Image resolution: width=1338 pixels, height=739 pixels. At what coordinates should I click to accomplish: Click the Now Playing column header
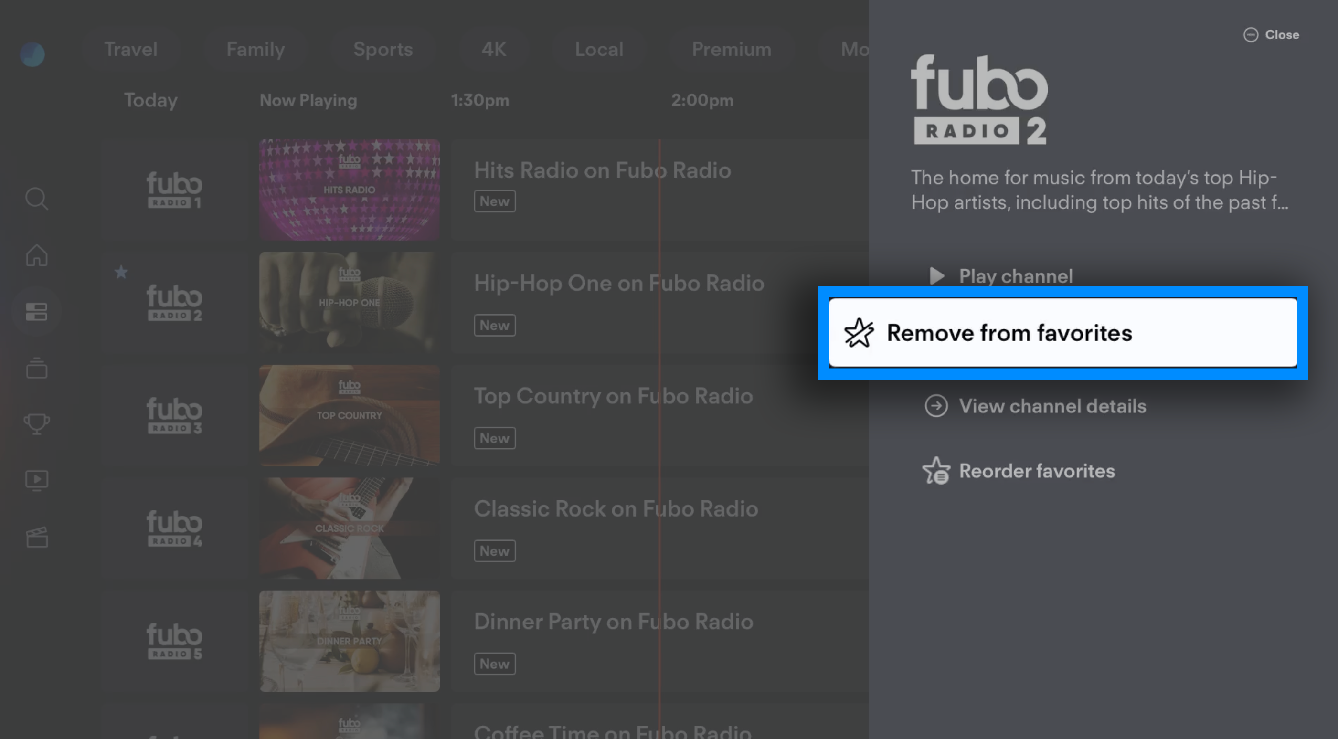(308, 100)
